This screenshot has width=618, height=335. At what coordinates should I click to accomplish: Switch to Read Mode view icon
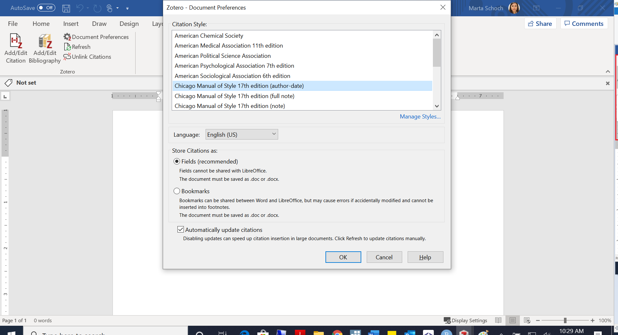tap(498, 320)
